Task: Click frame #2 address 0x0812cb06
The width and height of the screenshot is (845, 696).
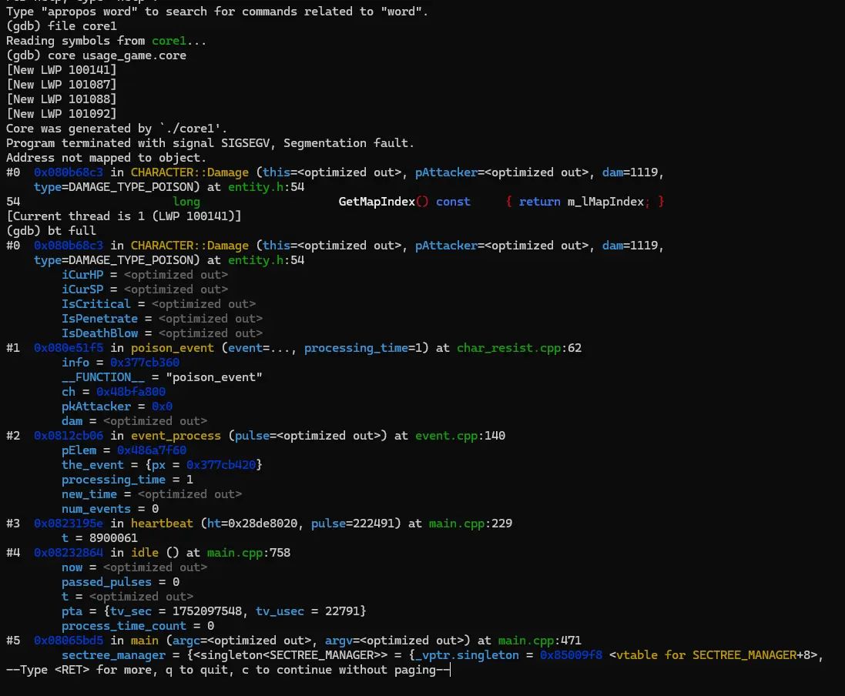Action: click(x=69, y=435)
